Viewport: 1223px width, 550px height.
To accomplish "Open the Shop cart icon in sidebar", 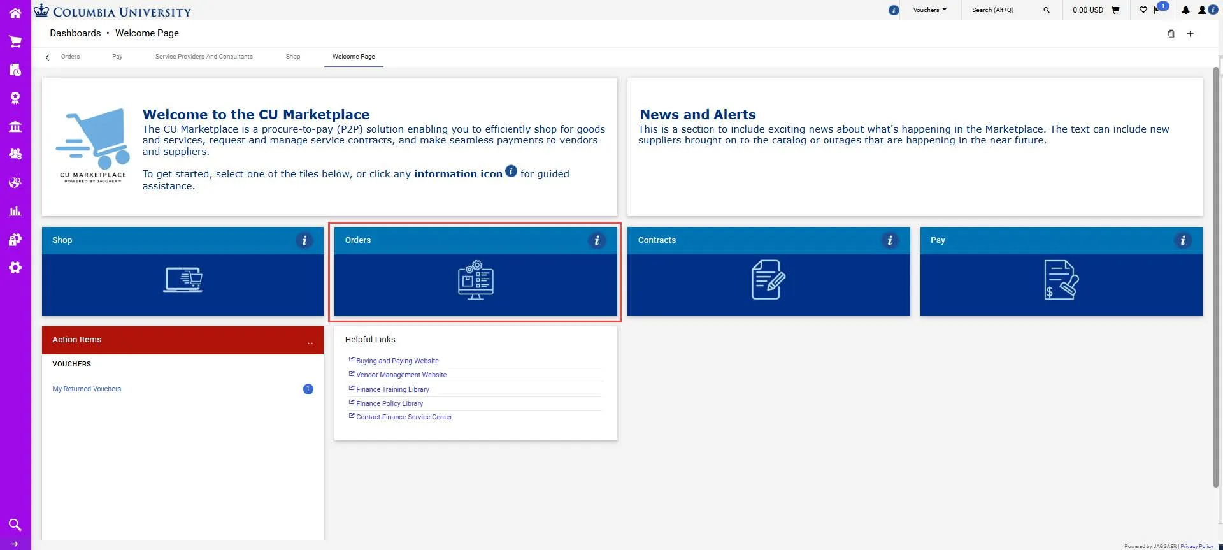I will click(x=15, y=41).
